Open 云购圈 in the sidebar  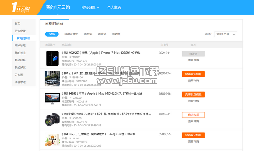point(19,75)
